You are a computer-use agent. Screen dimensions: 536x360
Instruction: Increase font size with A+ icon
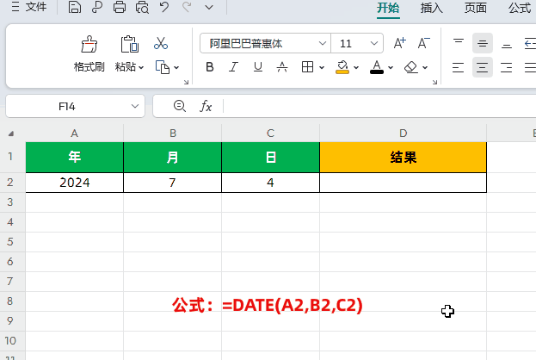tap(399, 43)
